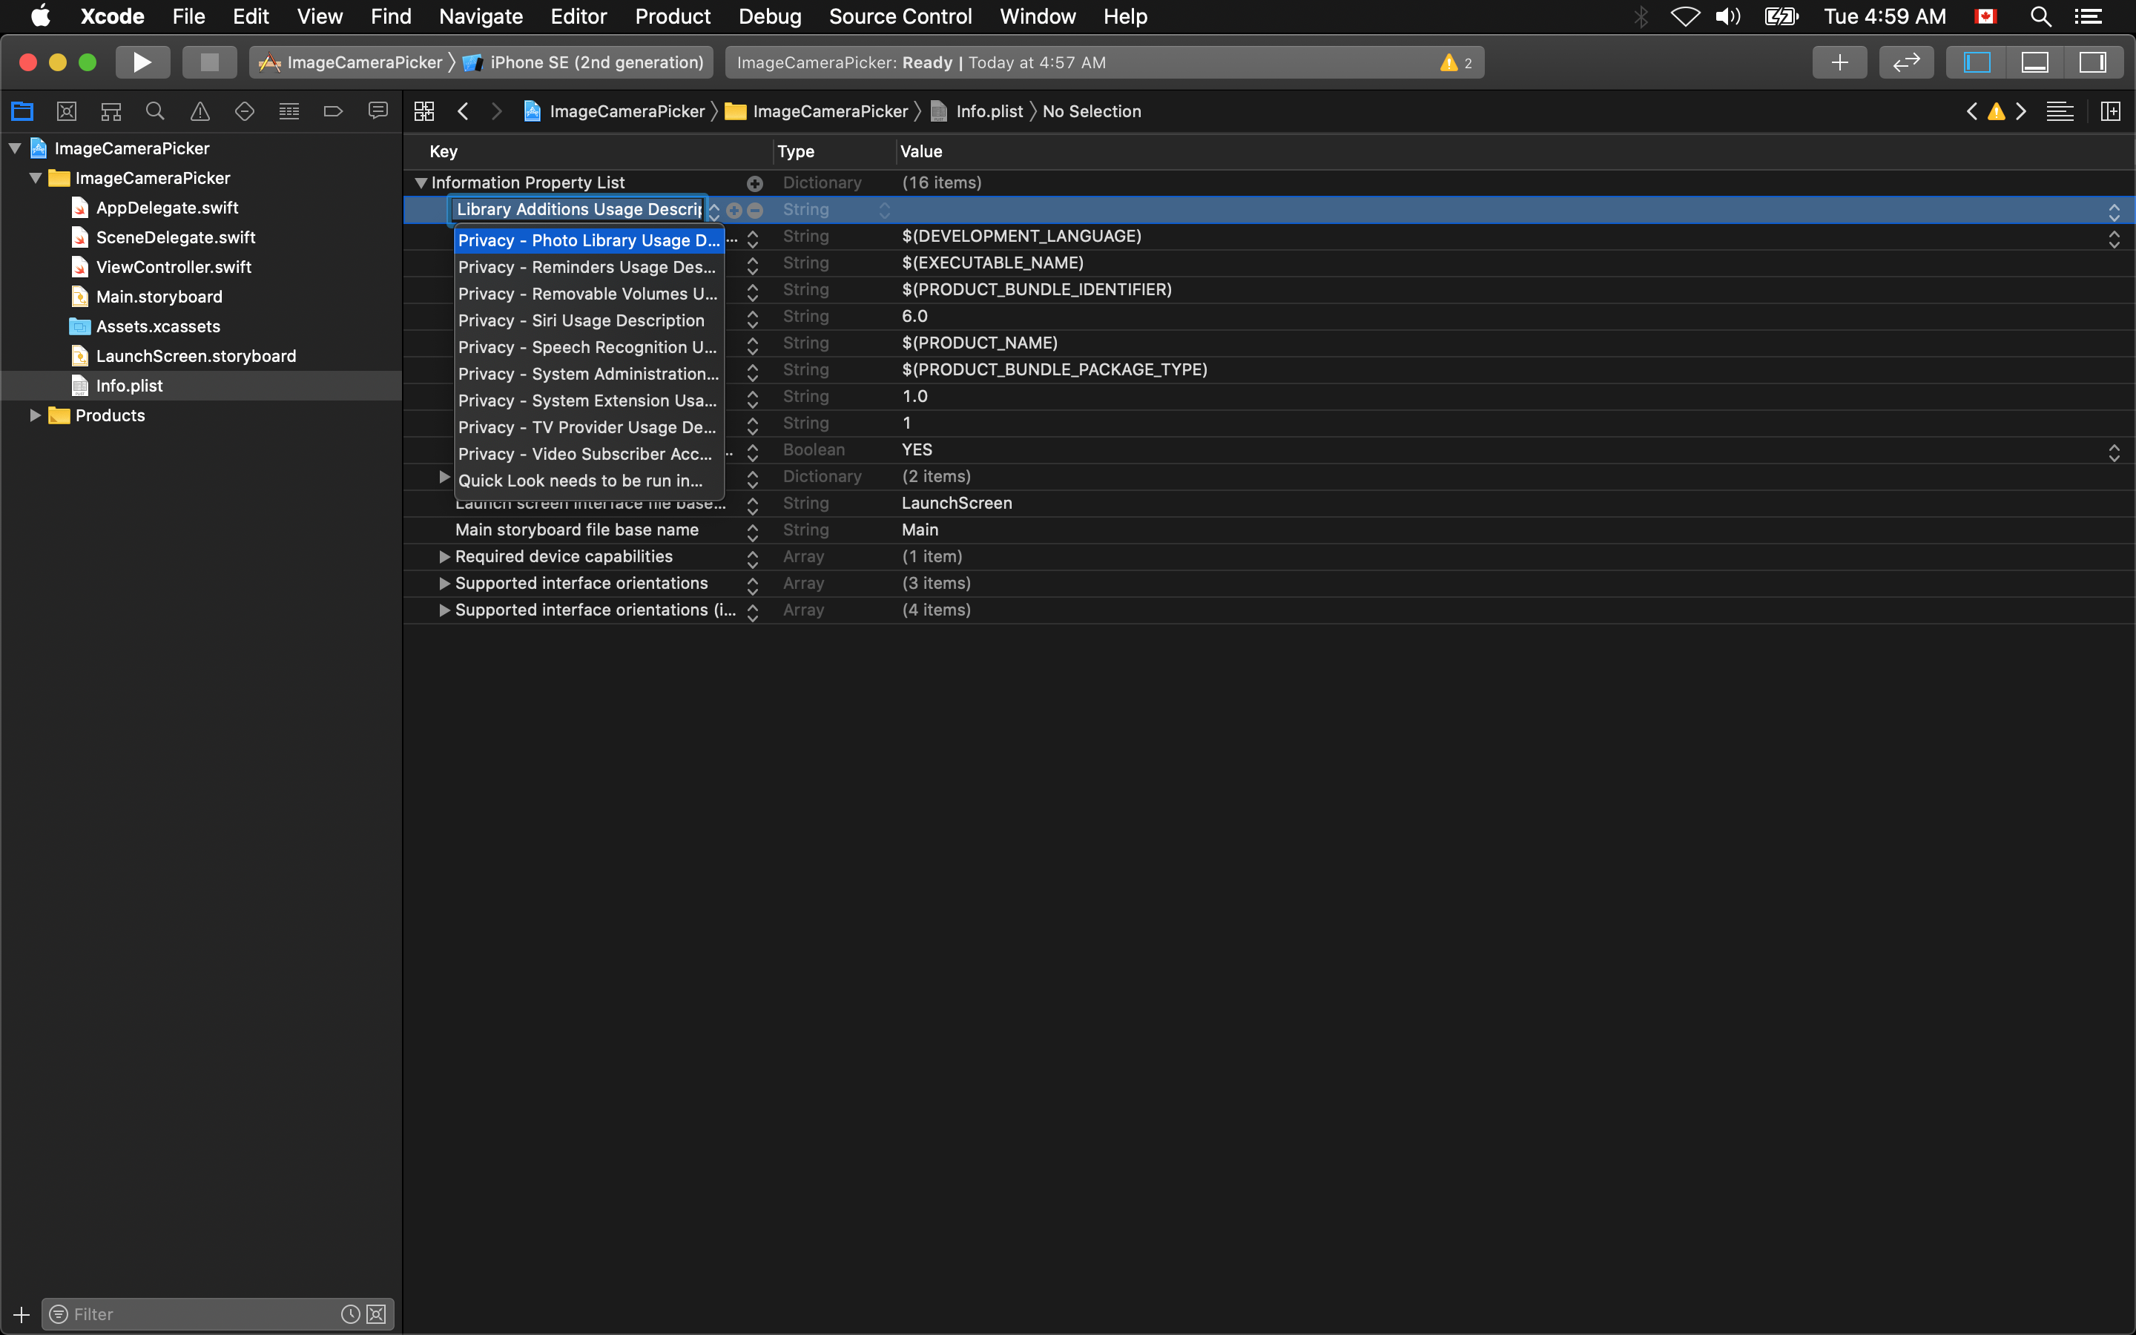The height and width of the screenshot is (1335, 2136).
Task: Show the Report navigator
Action: [x=378, y=111]
